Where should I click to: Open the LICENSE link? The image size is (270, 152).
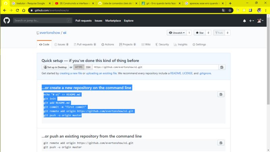coord(187,73)
